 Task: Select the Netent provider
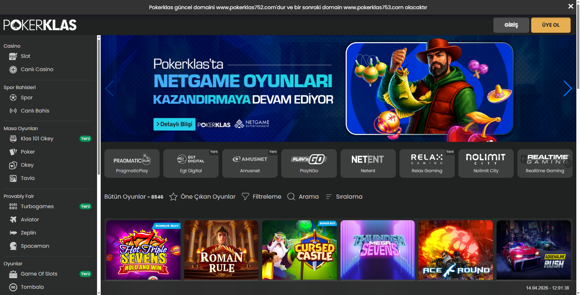pos(368,163)
